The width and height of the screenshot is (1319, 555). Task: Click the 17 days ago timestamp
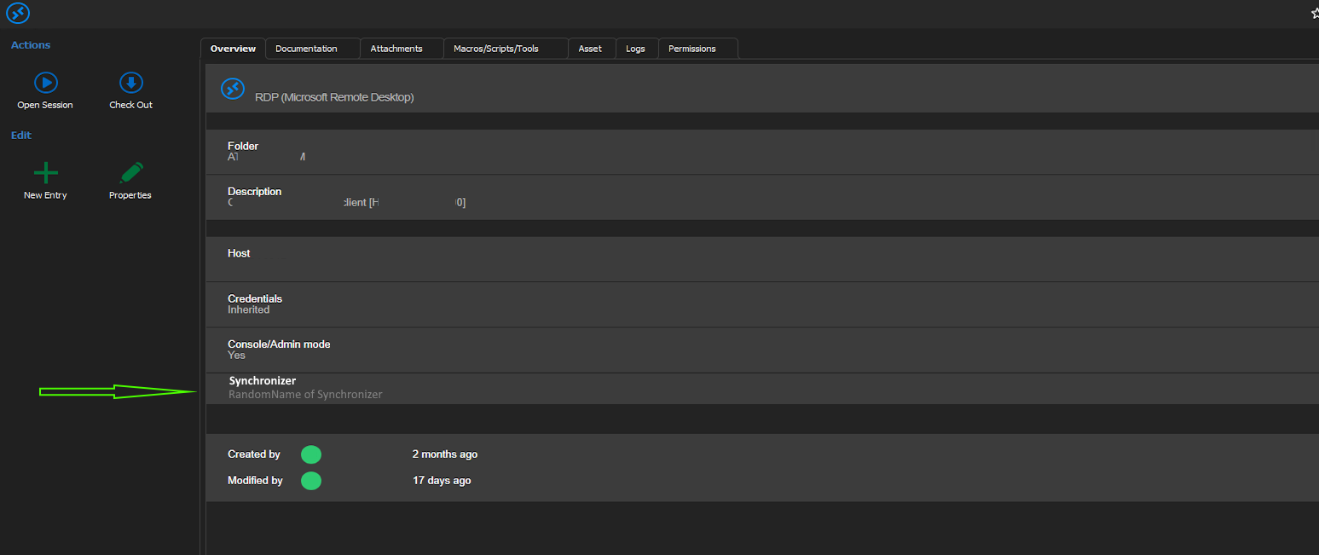point(442,481)
